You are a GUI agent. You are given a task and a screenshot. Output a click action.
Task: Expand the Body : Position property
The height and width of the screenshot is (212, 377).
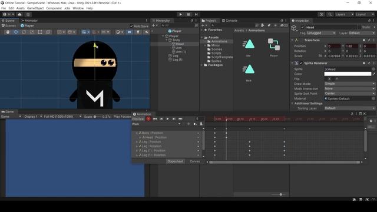tap(137, 133)
